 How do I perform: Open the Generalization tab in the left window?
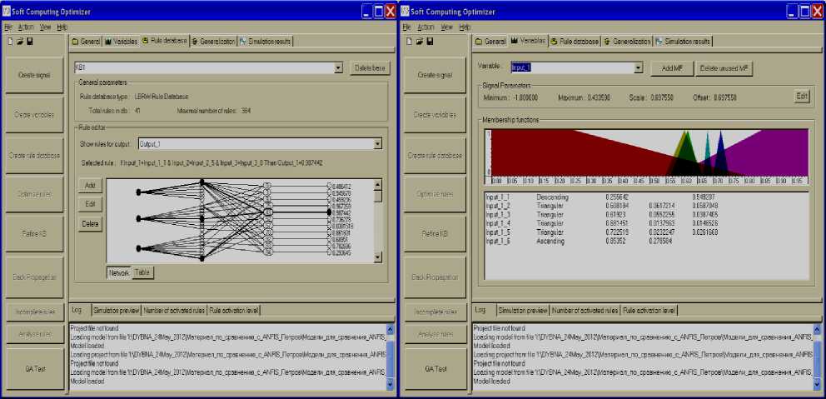[x=212, y=41]
